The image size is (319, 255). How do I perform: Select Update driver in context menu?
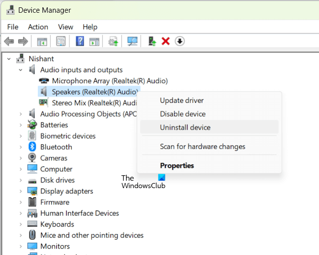182,100
